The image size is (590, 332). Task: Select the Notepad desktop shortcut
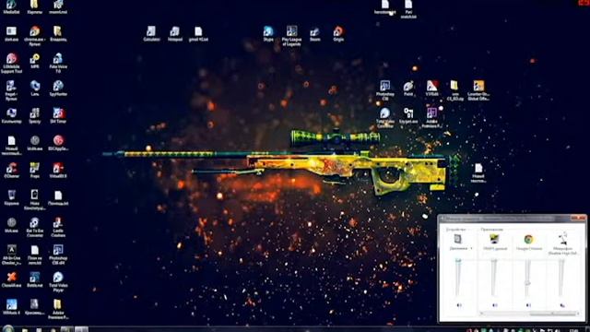pyautogui.click(x=175, y=32)
